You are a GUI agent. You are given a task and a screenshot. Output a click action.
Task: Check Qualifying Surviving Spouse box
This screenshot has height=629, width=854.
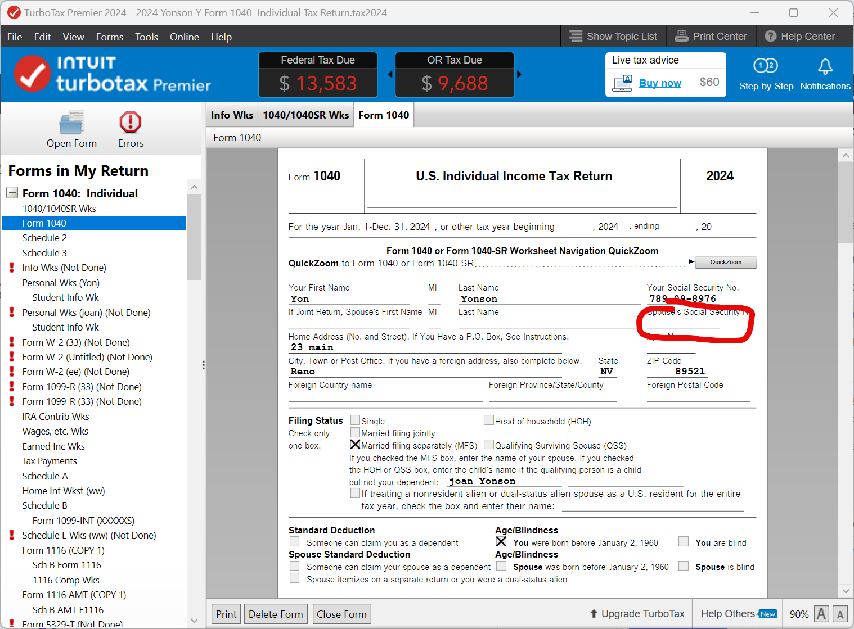tap(489, 445)
